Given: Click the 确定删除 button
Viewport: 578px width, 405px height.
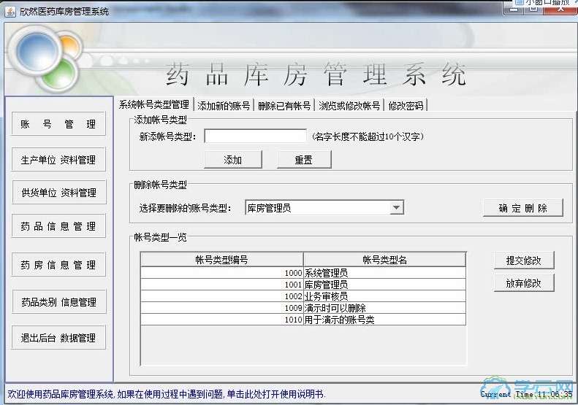Looking at the screenshot, I should point(522,208).
